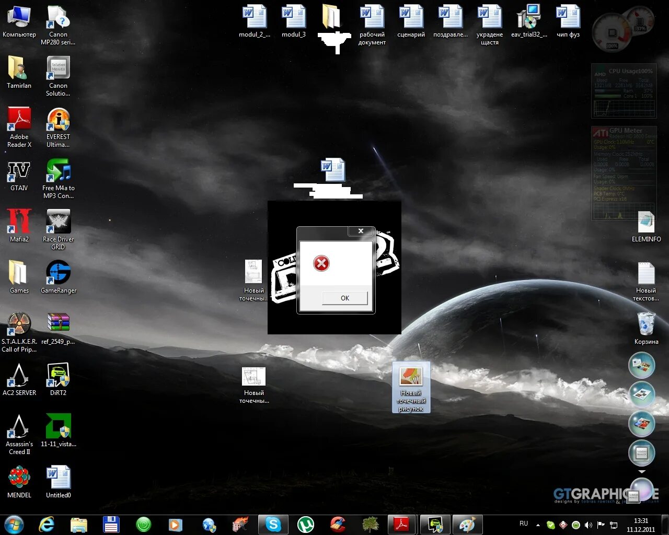
Task: Open the ref_2549 archive file
Action: [58, 329]
